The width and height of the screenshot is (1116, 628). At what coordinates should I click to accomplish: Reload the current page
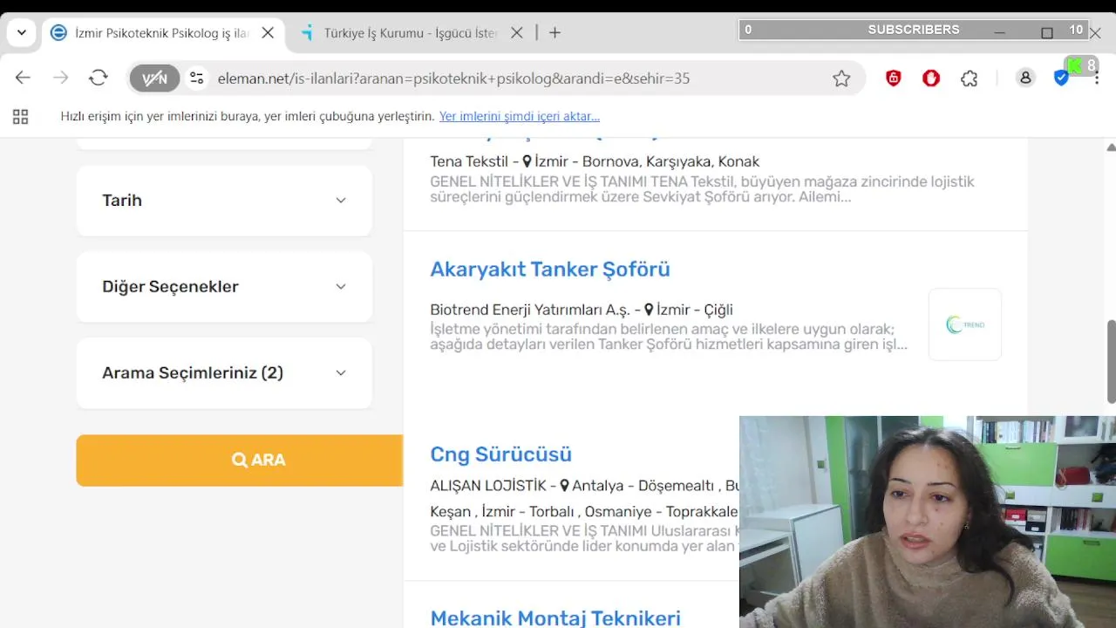pyautogui.click(x=99, y=78)
